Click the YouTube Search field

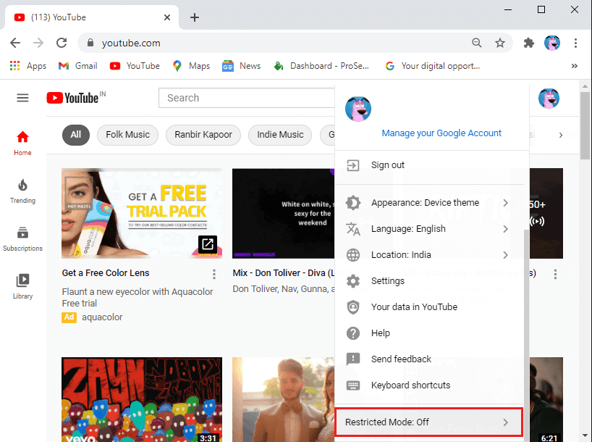247,98
